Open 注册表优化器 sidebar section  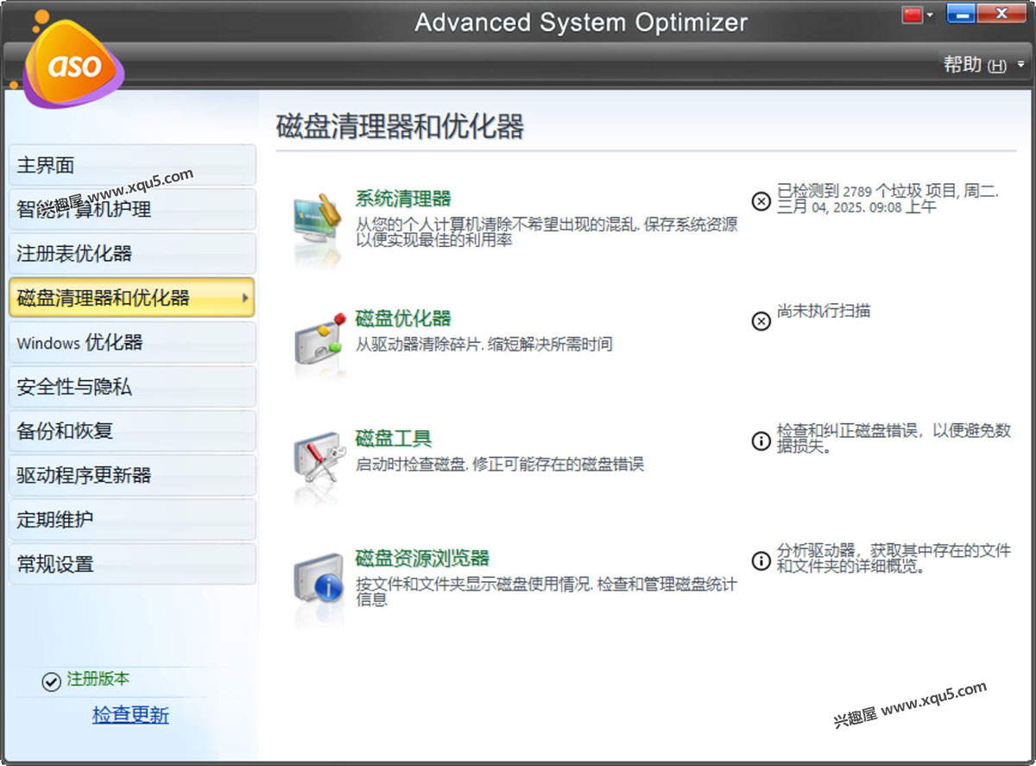coord(132,254)
